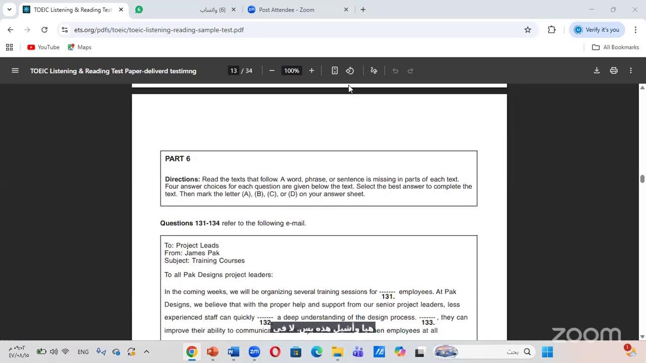
Task: Expand the tab search dropdown
Action: [9, 10]
